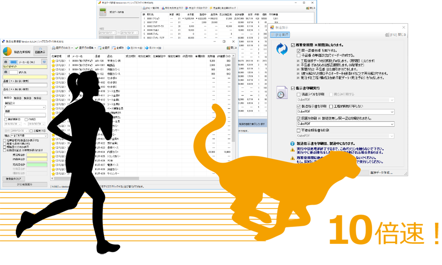
Task: Open CubePDF dropdown under 製造指示書を印刷
Action: pyautogui.click(x=345, y=112)
